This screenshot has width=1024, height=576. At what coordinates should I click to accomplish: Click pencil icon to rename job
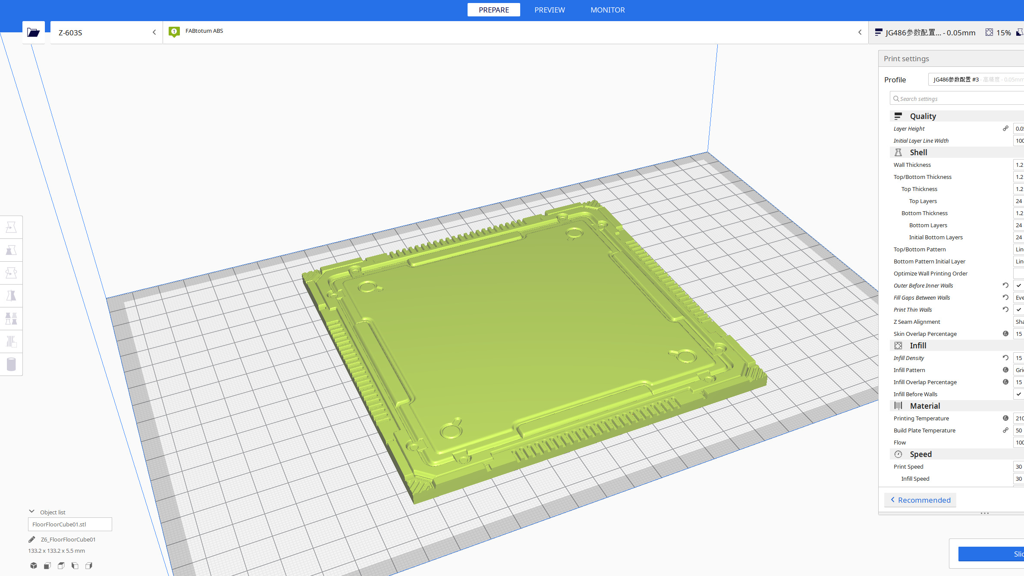point(32,539)
